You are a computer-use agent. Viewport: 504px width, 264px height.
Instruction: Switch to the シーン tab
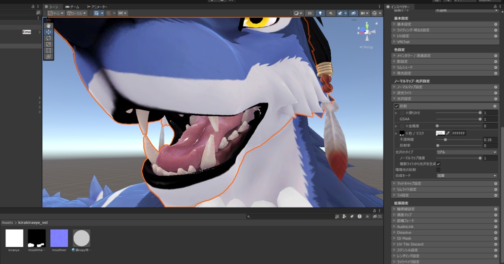[x=51, y=7]
